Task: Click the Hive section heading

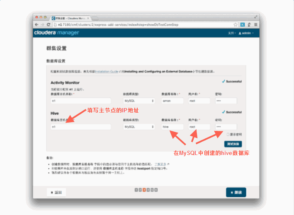Action: point(55,114)
